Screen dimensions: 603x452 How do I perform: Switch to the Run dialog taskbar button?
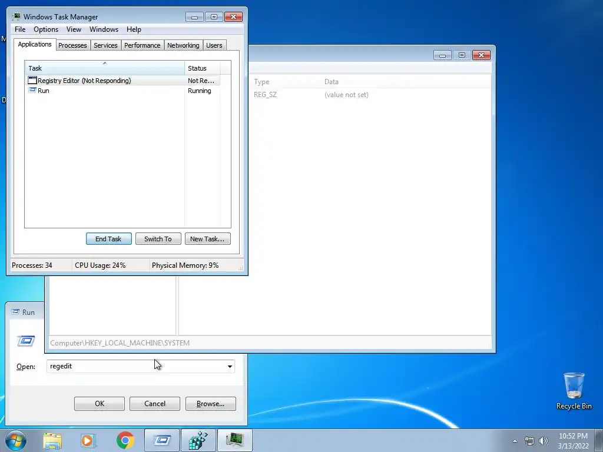tap(162, 440)
